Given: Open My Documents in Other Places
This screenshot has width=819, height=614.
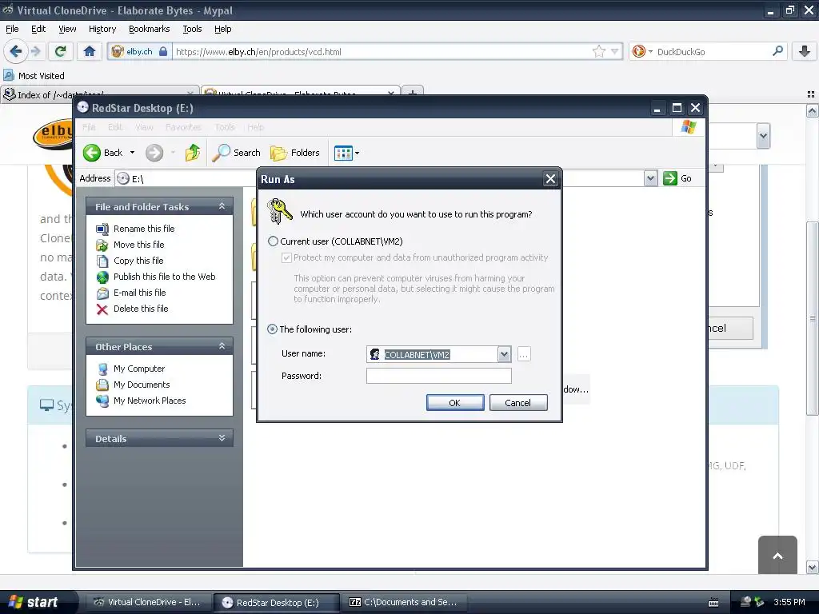Looking at the screenshot, I should (x=142, y=385).
